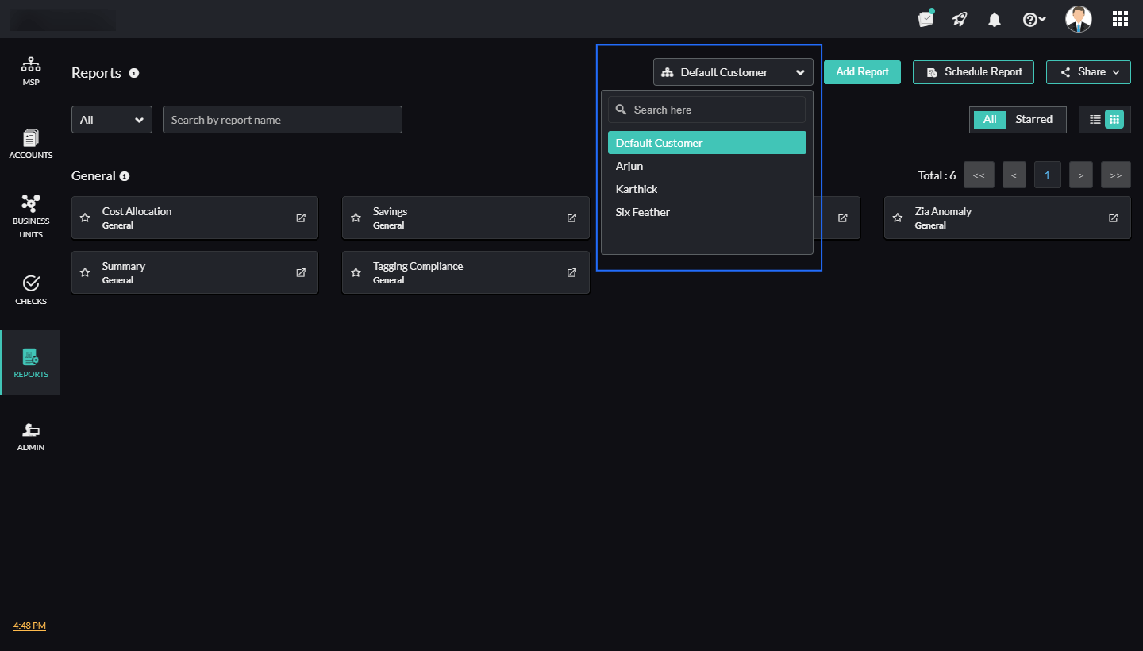Open the apps grid icon
Screen dimensions: 1143x651
click(1120, 19)
